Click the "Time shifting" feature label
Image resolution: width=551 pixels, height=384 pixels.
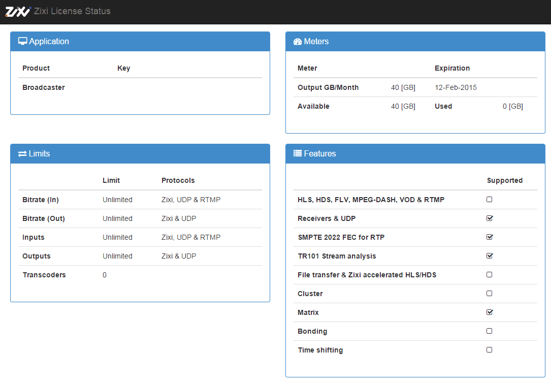pos(320,350)
